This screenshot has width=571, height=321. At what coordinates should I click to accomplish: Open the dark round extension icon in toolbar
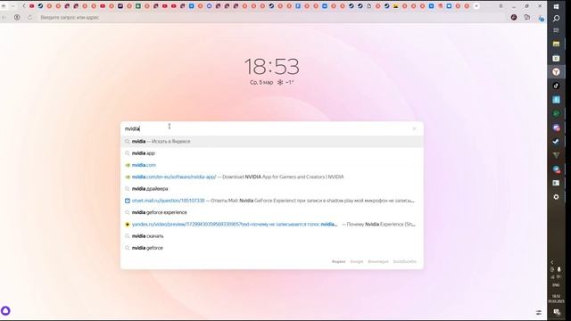pos(514,18)
